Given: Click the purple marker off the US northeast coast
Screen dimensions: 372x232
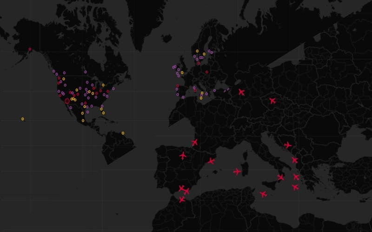Looking at the screenshot, I should (x=113, y=89).
